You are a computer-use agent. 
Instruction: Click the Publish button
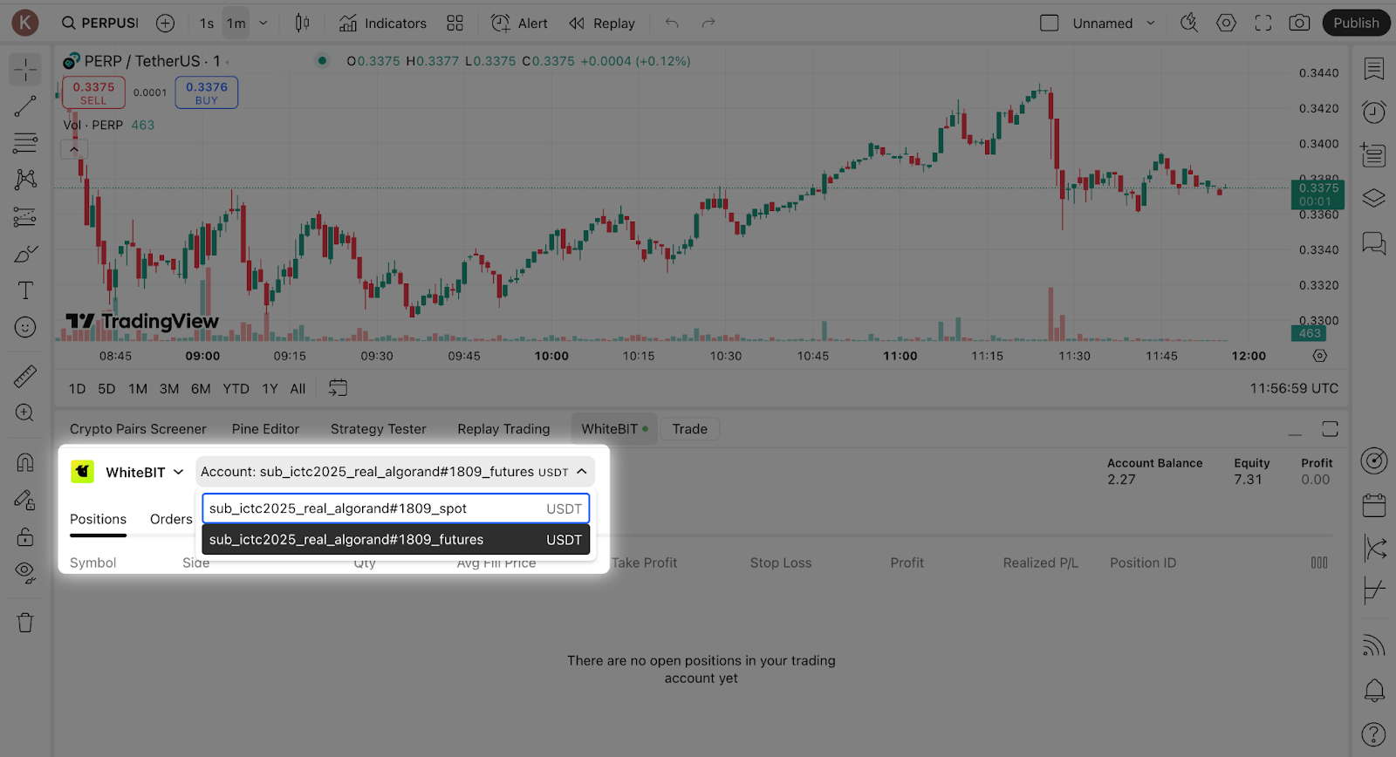point(1356,24)
